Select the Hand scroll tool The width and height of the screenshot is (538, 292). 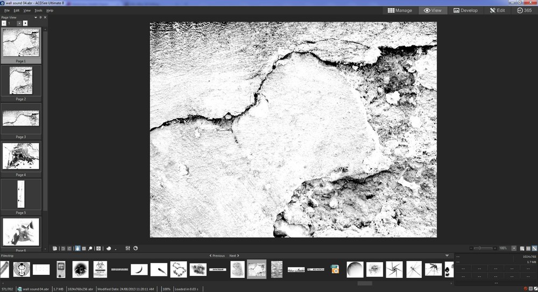(x=77, y=248)
